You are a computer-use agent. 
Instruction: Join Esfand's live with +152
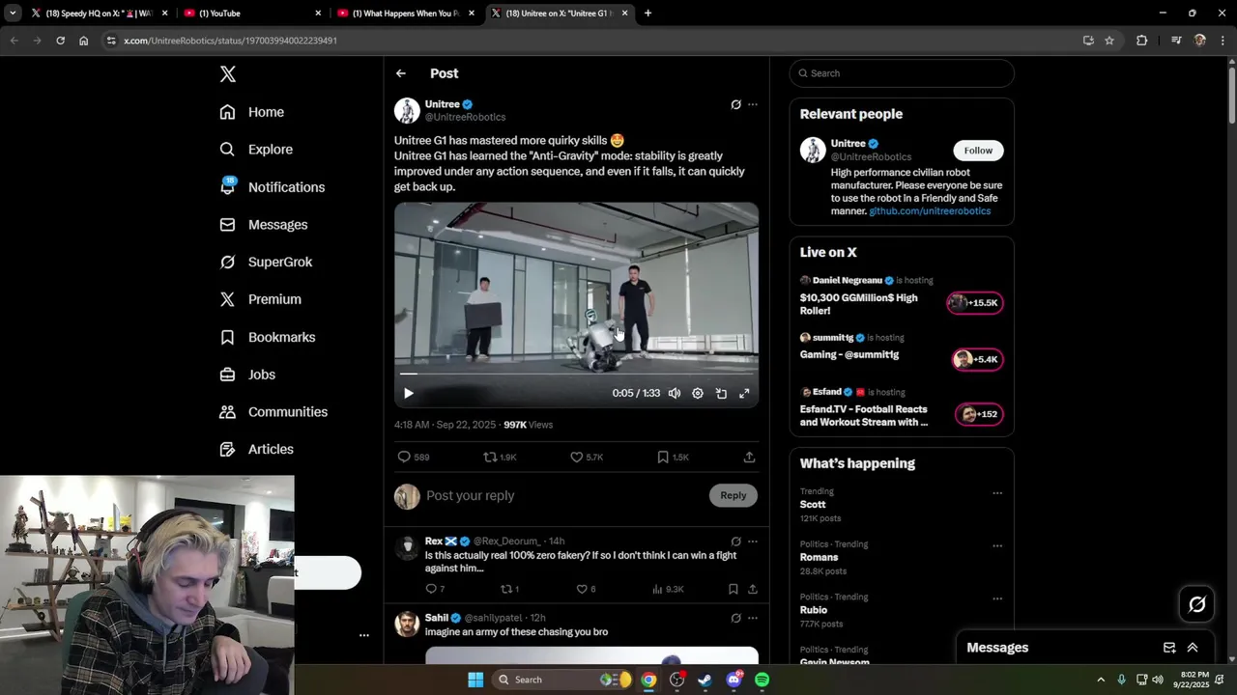point(980,414)
